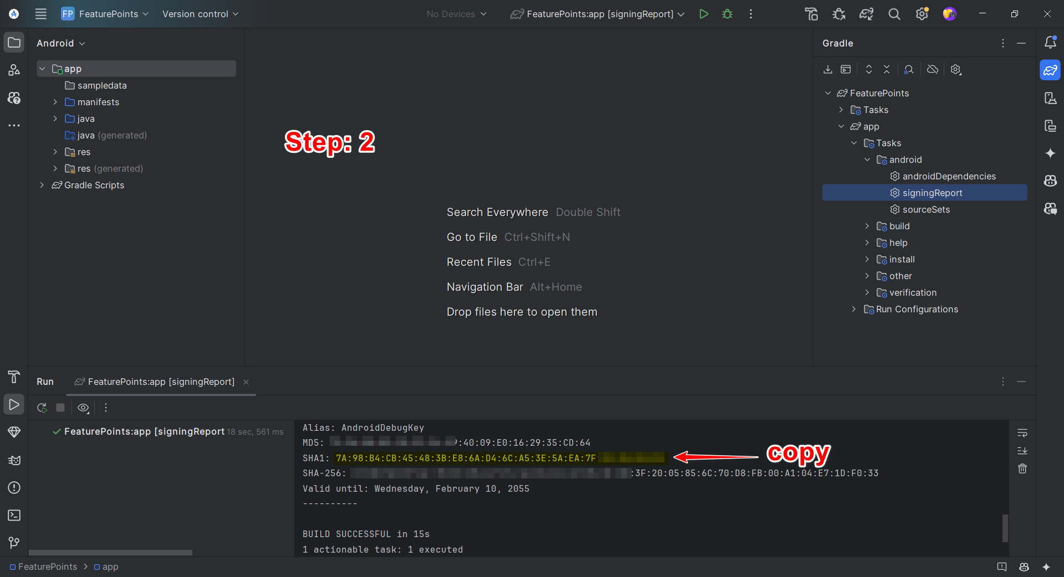Clear the Run console output
Image resolution: width=1064 pixels, height=577 pixels.
point(1022,469)
